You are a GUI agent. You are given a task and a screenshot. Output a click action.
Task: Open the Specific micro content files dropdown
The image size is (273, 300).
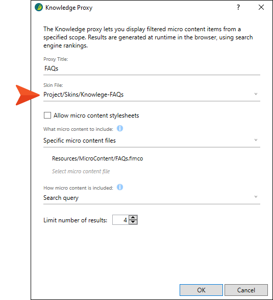152,141
